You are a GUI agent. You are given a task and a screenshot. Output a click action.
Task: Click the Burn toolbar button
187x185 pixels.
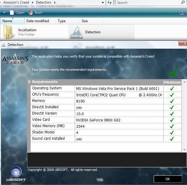pyautogui.click(x=35, y=13)
